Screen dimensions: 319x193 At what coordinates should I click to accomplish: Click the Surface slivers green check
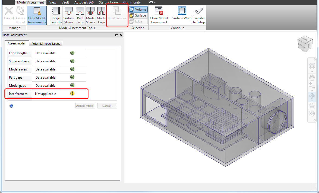coord(72,61)
